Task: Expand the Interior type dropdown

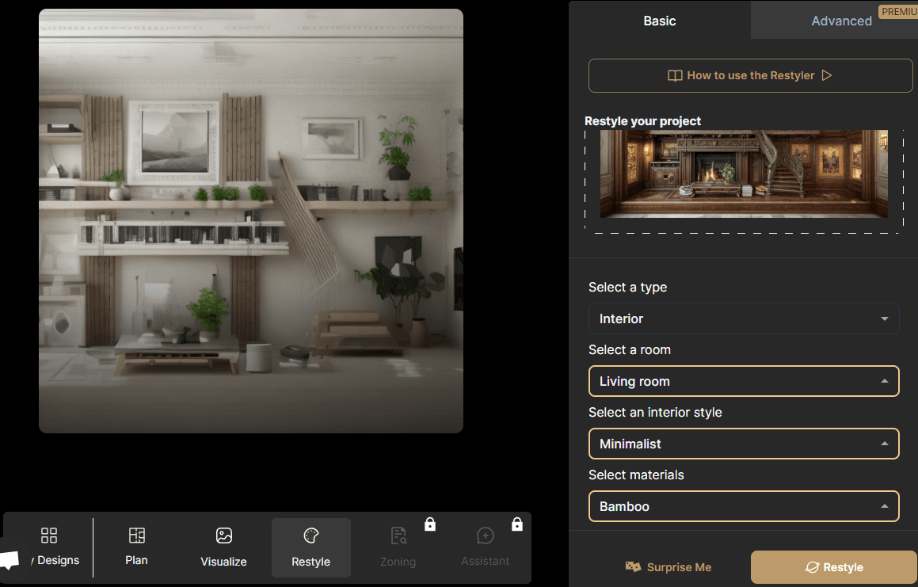Action: pyautogui.click(x=743, y=318)
